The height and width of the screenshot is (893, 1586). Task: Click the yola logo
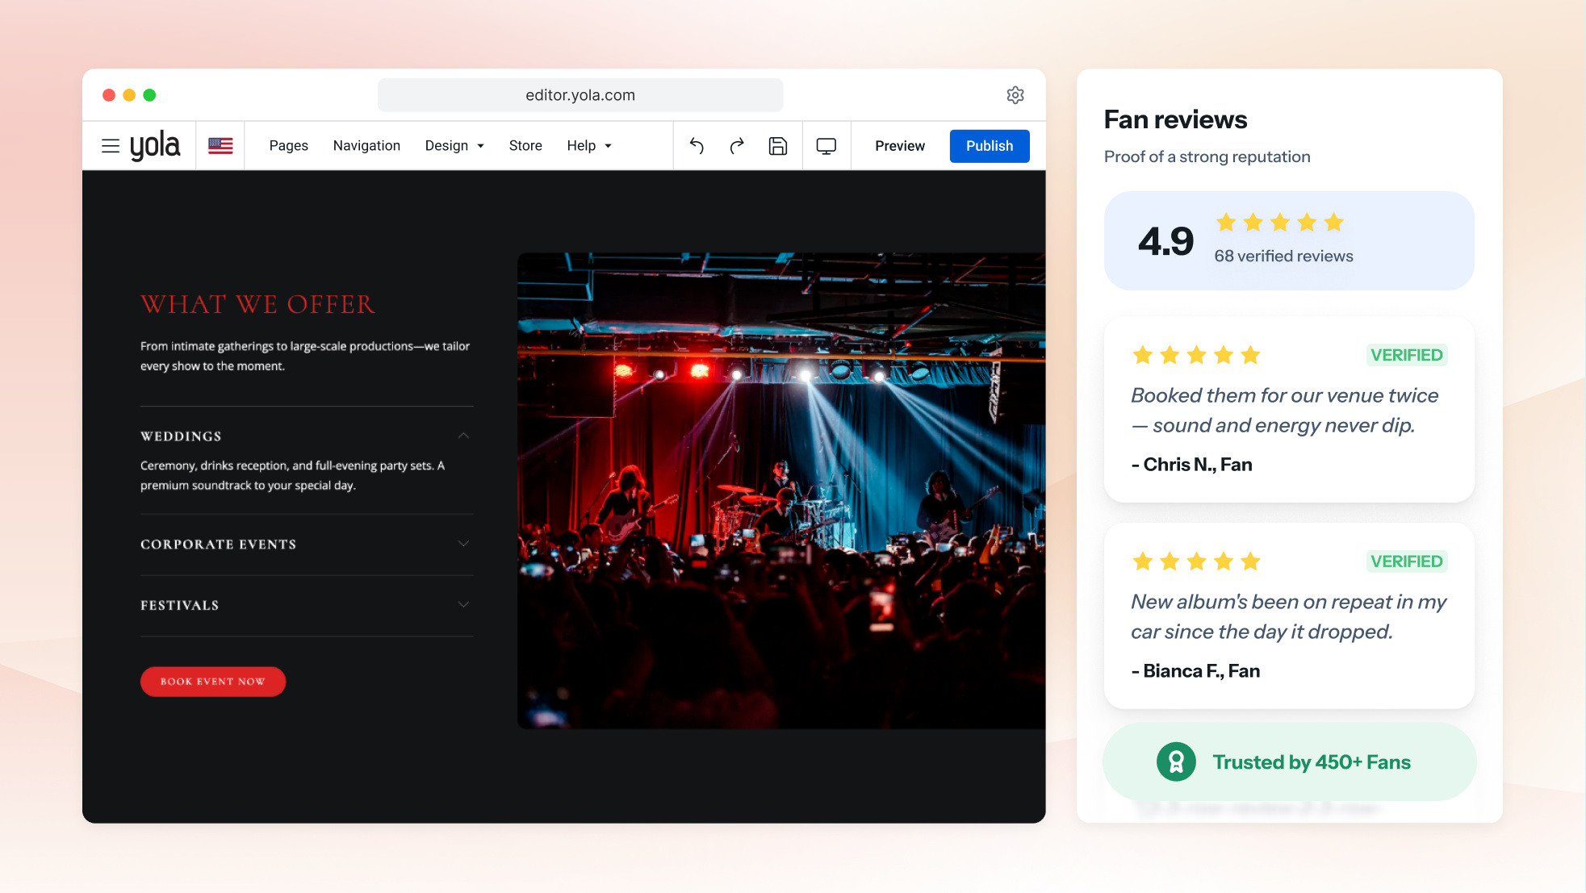pos(155,146)
